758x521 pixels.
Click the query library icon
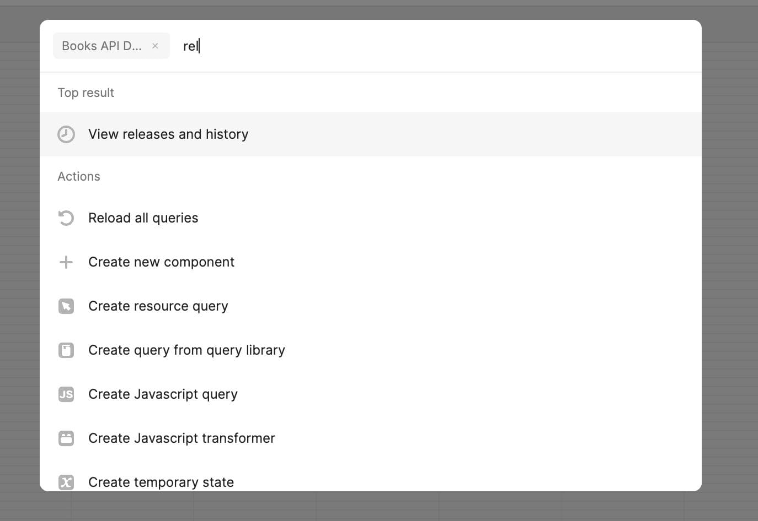[x=66, y=350]
